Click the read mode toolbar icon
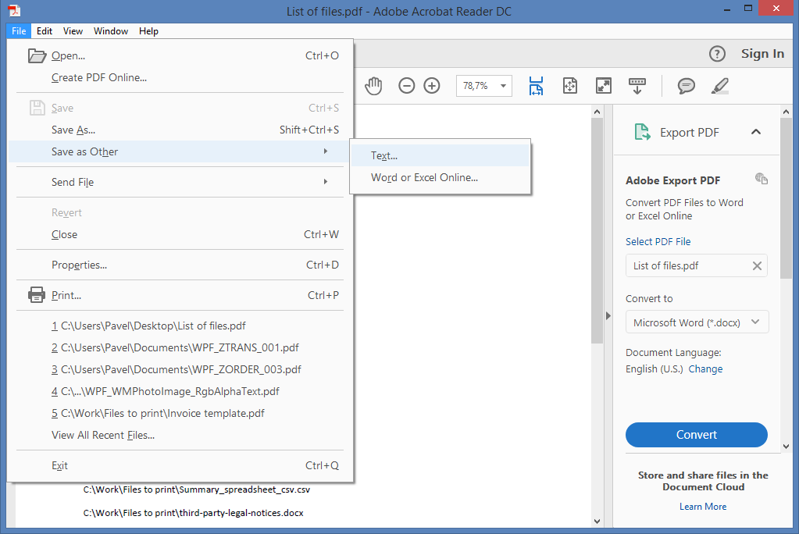This screenshot has height=534, width=799. (x=637, y=86)
